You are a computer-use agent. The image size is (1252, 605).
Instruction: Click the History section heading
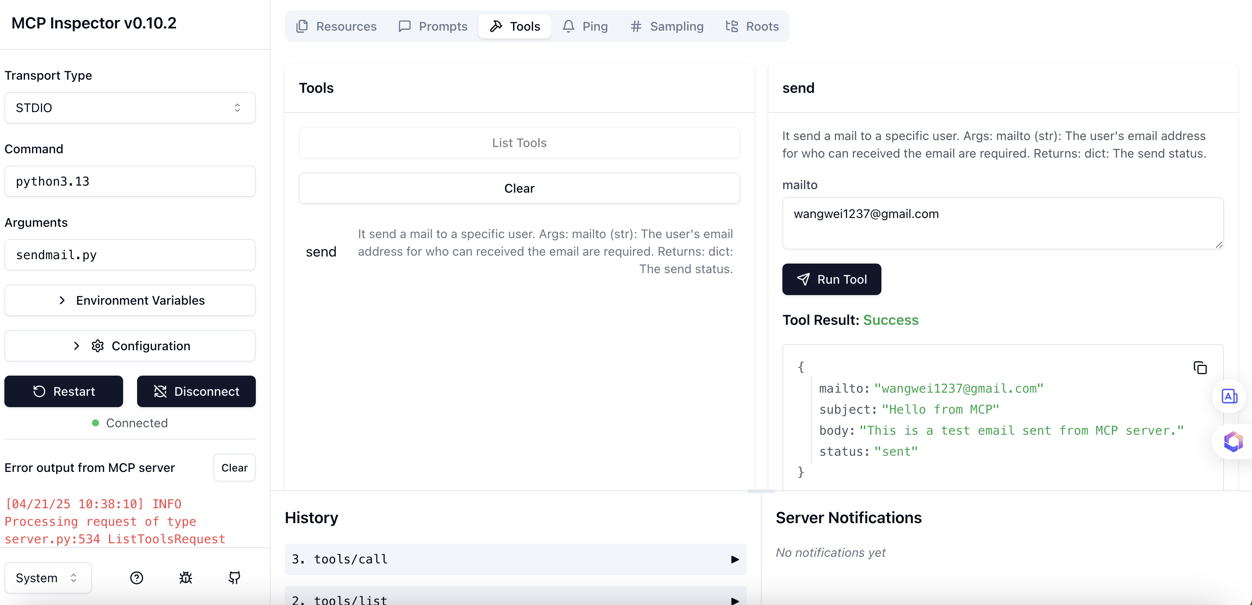coord(311,517)
